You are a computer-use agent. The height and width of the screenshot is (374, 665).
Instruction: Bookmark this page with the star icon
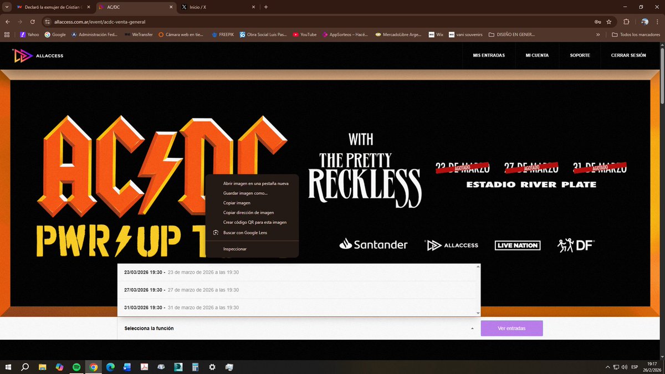pos(609,22)
